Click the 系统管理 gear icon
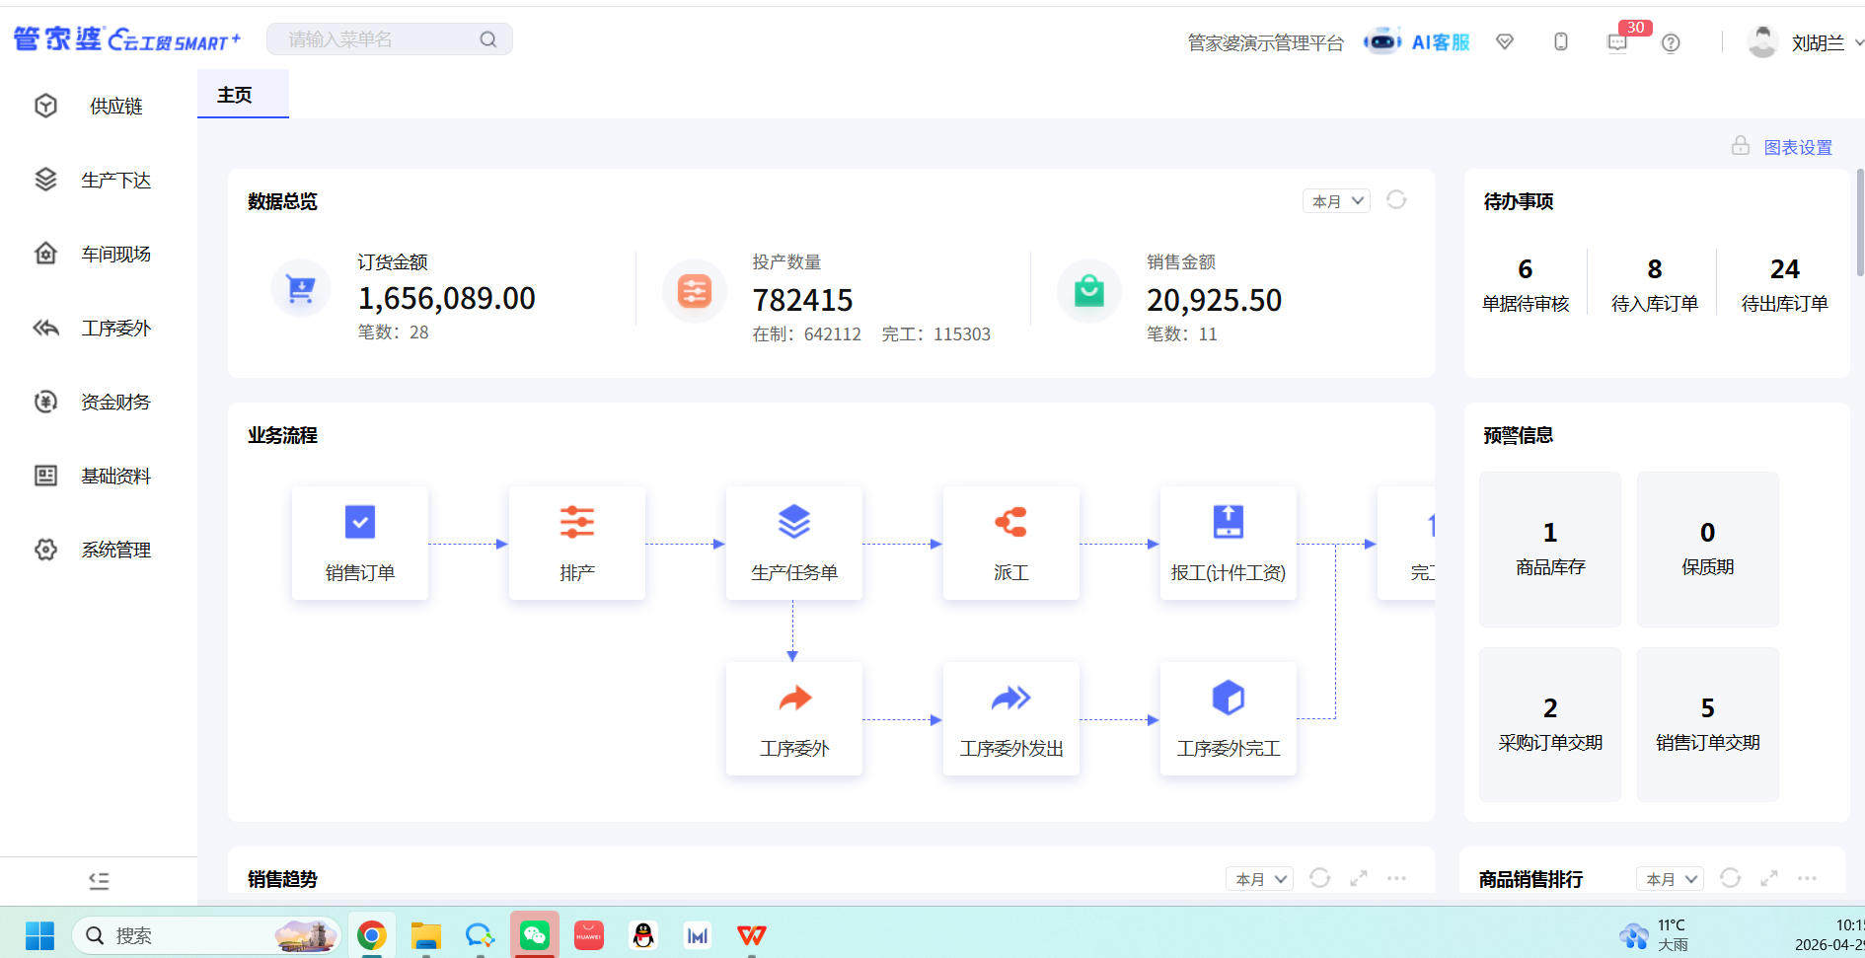 (x=45, y=550)
